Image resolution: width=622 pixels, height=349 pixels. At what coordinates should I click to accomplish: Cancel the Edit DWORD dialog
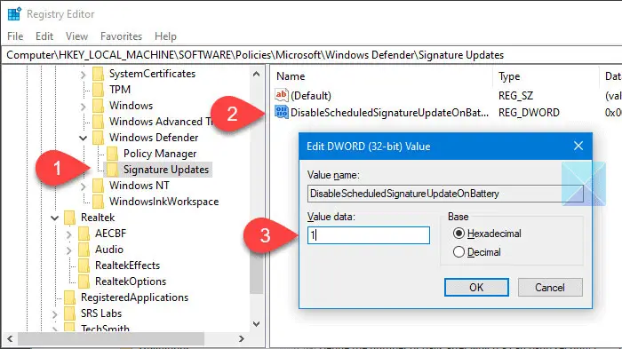click(x=550, y=287)
